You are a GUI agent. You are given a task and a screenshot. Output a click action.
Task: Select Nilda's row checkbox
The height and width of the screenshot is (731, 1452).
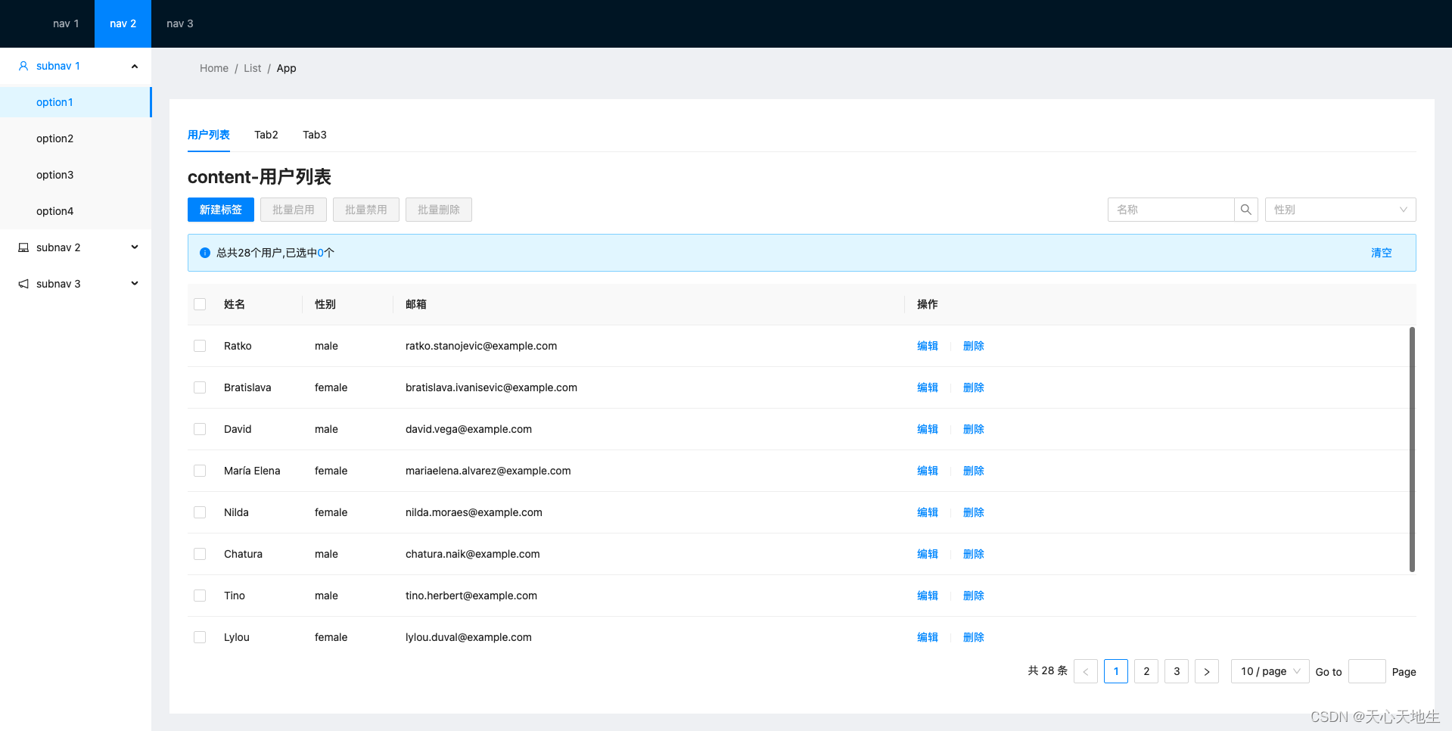(200, 512)
